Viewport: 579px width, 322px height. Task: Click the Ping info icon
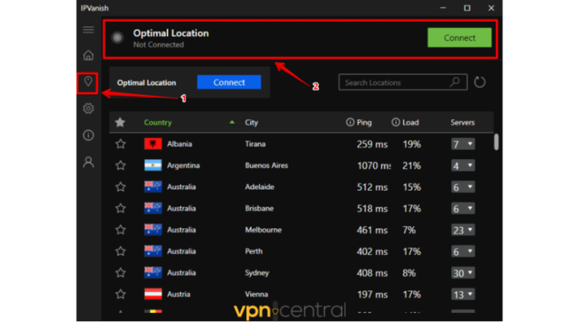coord(350,122)
